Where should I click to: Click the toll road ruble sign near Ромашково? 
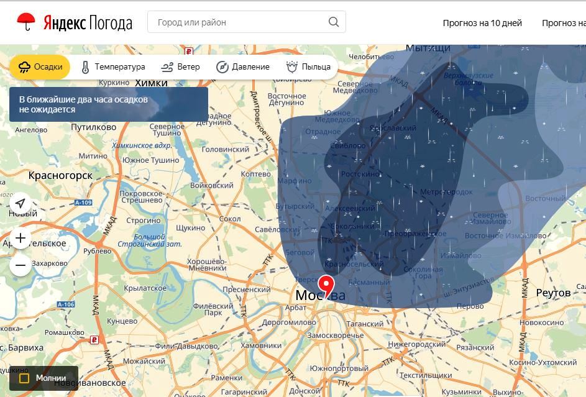94,340
